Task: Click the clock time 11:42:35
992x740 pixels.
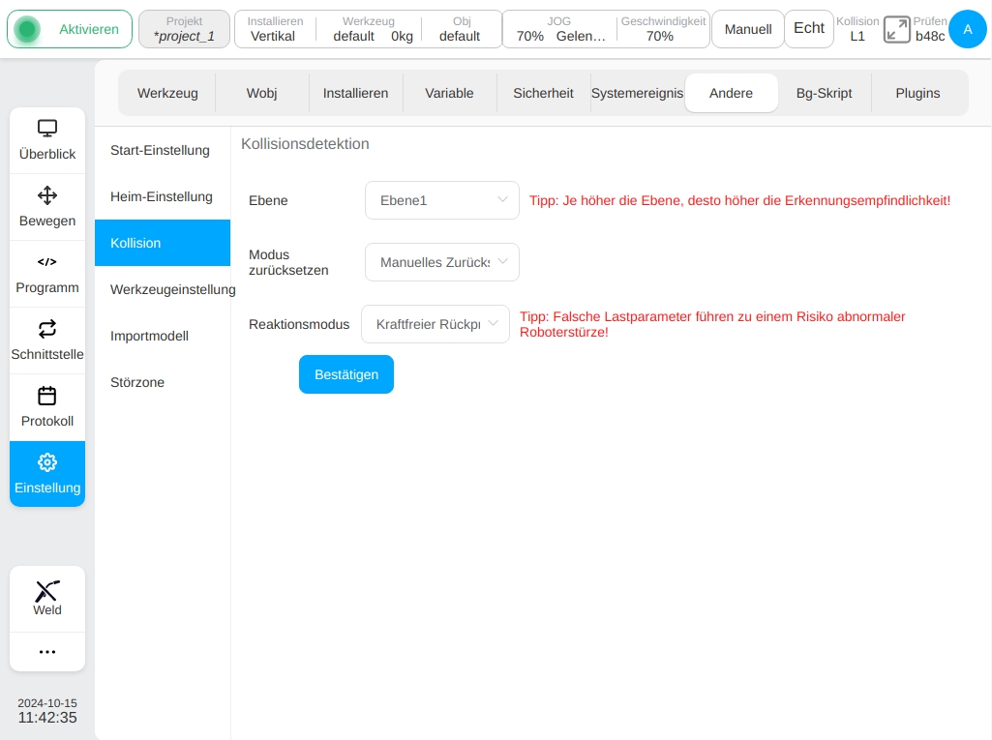Action: click(x=47, y=718)
